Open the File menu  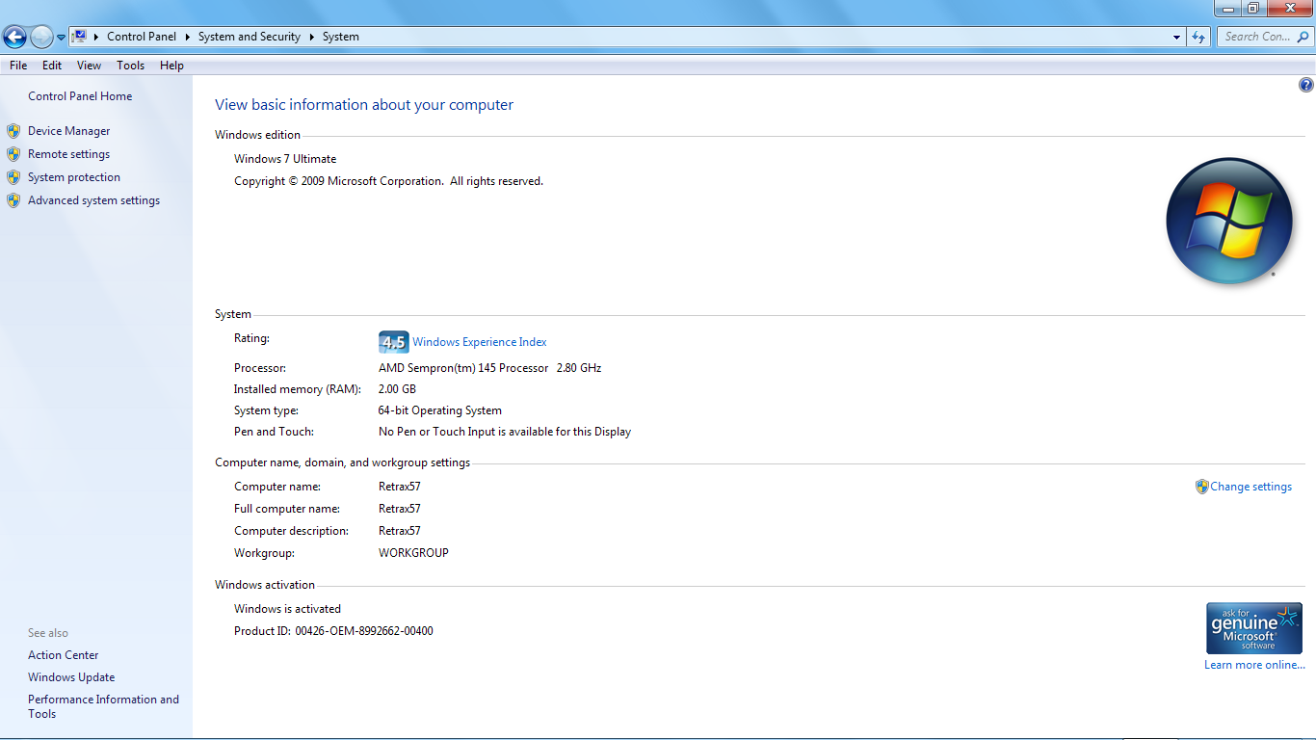[x=18, y=66]
